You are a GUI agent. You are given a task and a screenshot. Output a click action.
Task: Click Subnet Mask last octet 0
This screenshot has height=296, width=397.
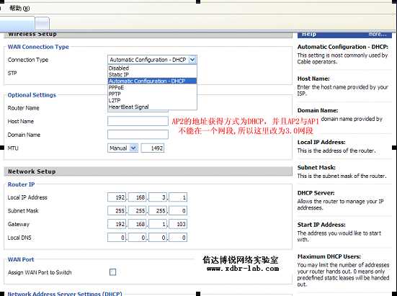click(x=178, y=211)
